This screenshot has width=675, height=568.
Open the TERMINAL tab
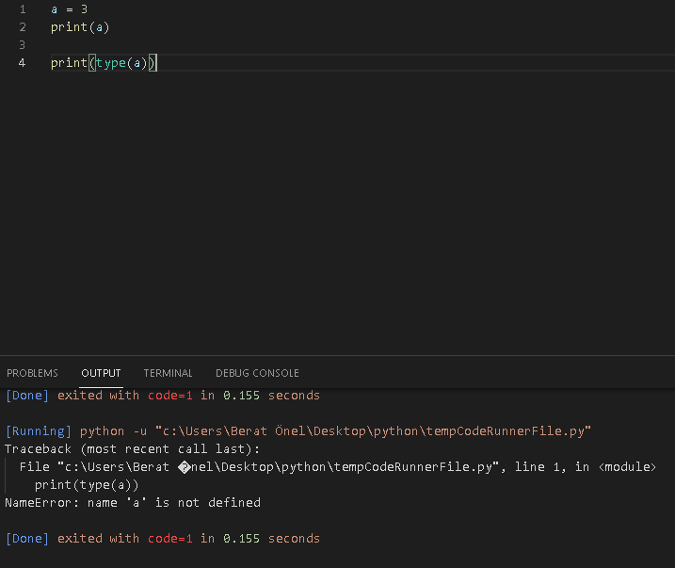168,373
